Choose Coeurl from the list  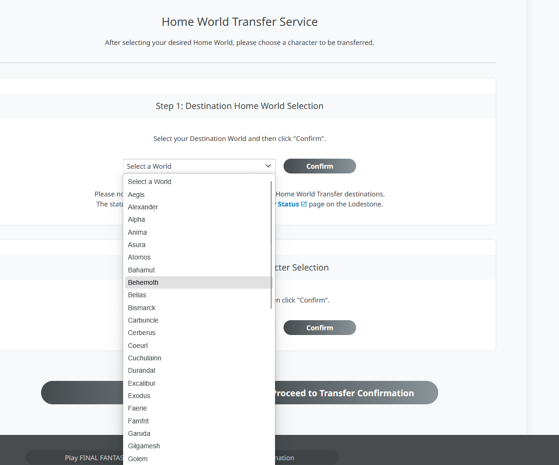coord(199,346)
